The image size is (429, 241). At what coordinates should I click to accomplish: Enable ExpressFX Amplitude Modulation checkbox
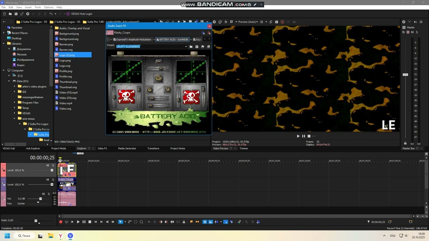point(115,39)
